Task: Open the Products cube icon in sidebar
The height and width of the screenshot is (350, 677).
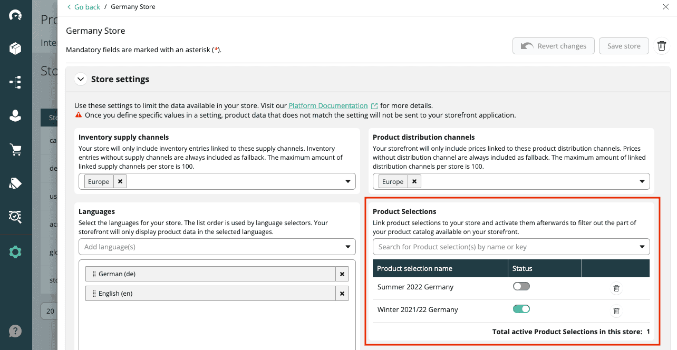Action: coord(15,48)
